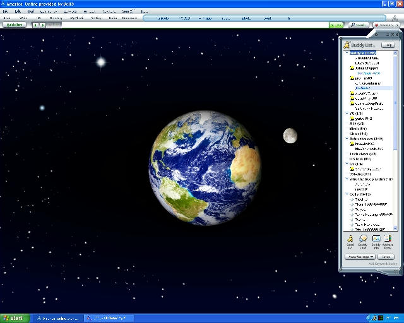Open the File menu
Screen dimensions: 404x323
pos(6,11)
